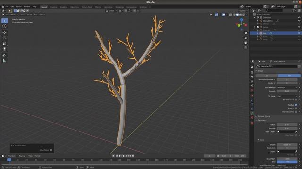302x169 pixels.
Task: Click the 3D shape button
Action: click(x=289, y=76)
